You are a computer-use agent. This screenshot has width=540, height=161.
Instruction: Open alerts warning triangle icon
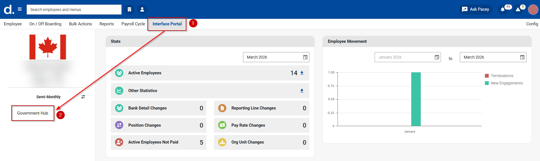(518, 10)
